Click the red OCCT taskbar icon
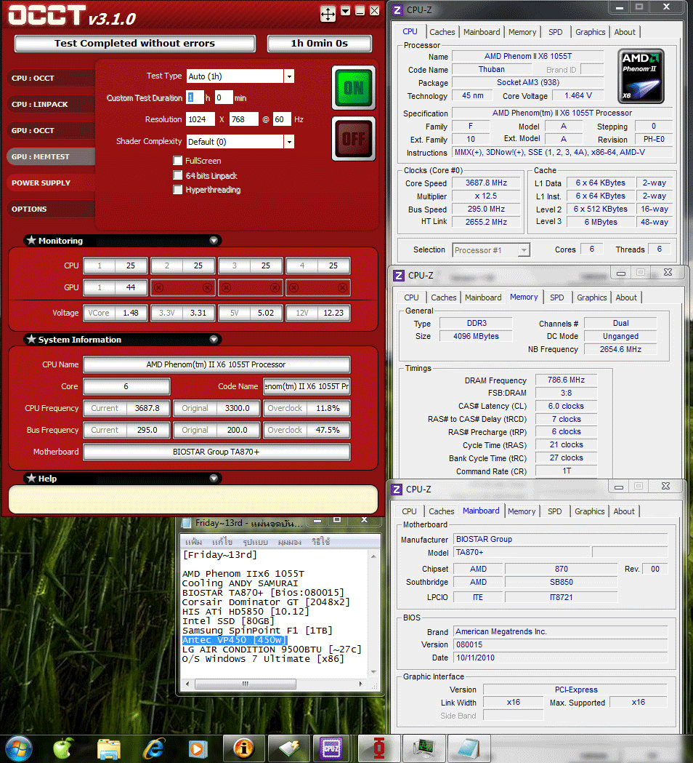This screenshot has width=693, height=763. coord(379,749)
